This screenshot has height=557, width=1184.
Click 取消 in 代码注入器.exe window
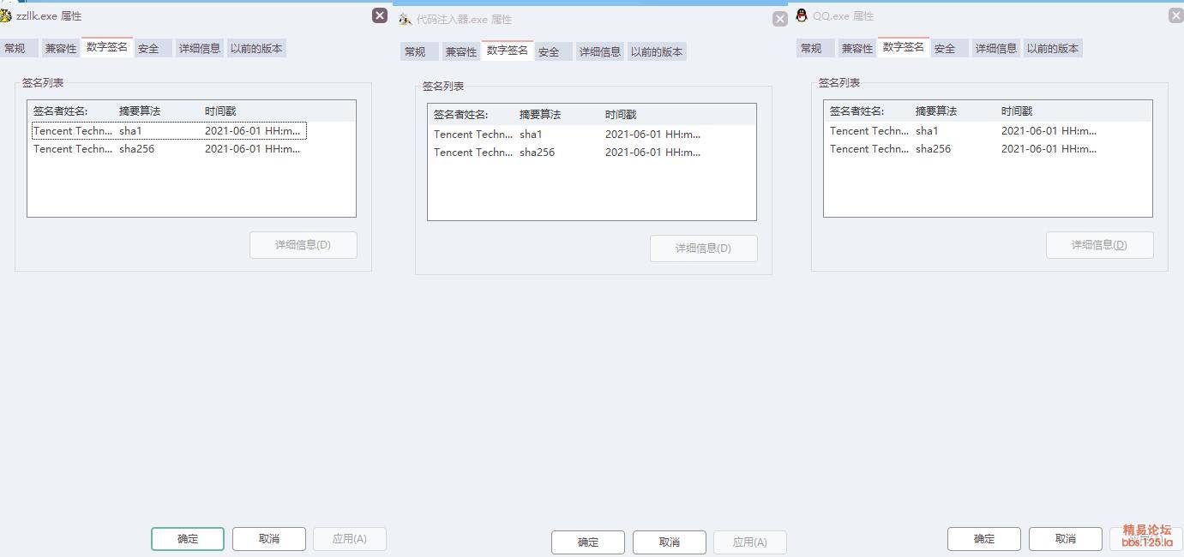[670, 542]
